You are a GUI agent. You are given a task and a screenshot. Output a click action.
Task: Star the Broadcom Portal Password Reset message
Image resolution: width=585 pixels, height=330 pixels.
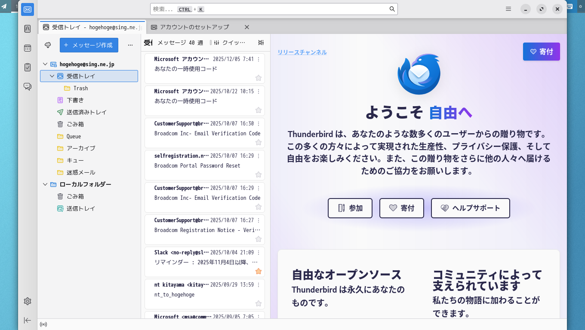point(259,174)
